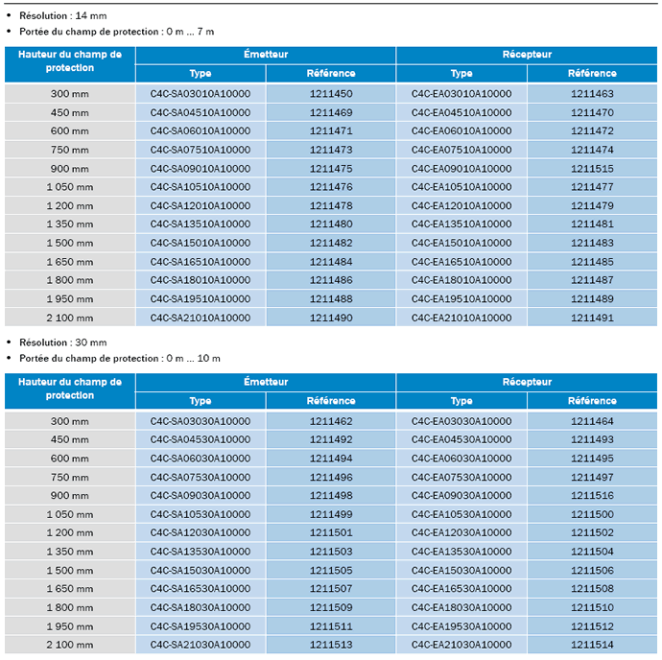Click reference 1211494
662x660 pixels.
pyautogui.click(x=331, y=459)
